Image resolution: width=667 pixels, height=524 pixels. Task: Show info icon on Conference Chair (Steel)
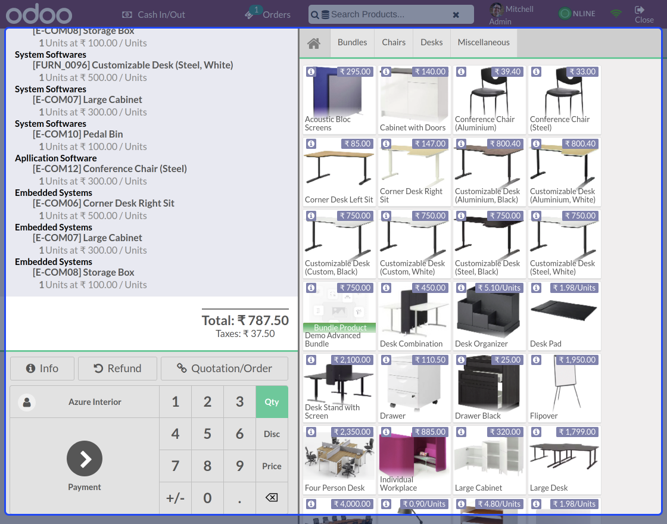536,72
